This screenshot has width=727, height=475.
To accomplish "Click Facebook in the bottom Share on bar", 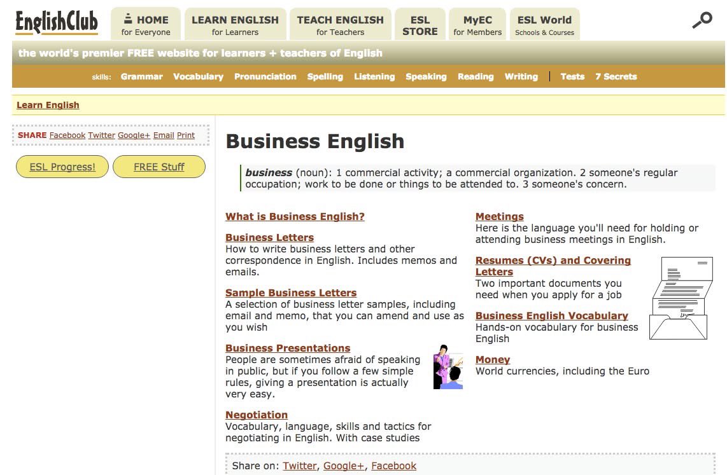I will 393,465.
